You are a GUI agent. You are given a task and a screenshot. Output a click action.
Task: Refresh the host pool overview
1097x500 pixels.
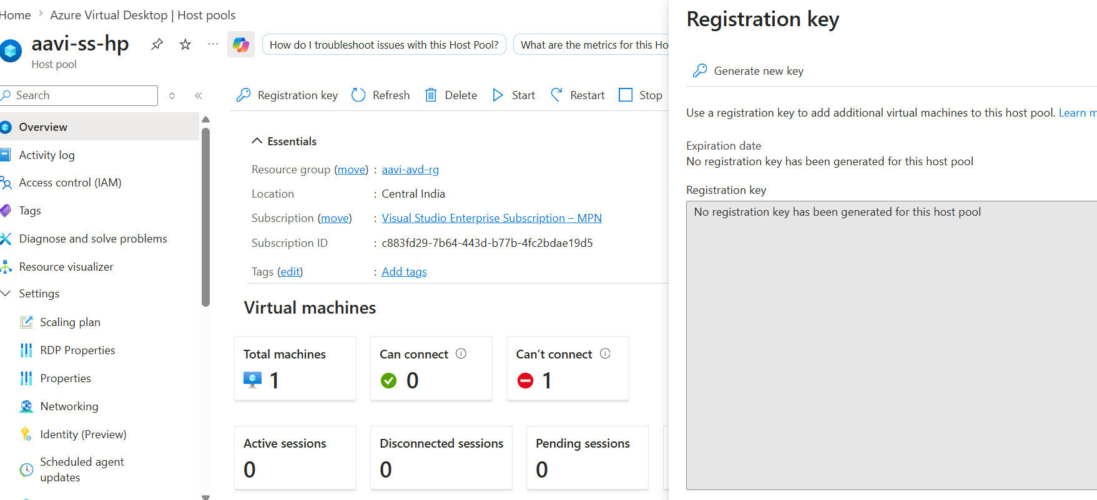[380, 95]
